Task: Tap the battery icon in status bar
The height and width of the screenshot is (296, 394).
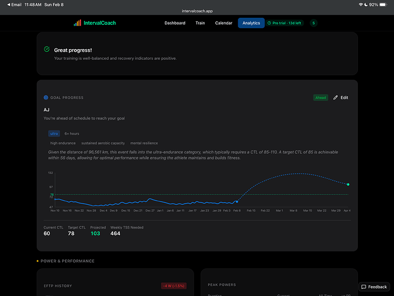Action: pos(384,4)
